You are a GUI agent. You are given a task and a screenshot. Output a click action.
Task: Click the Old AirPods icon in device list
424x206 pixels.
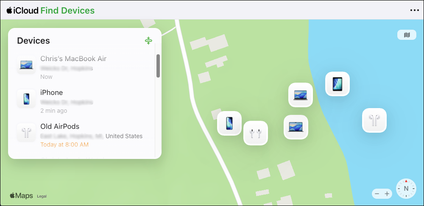pyautogui.click(x=26, y=133)
